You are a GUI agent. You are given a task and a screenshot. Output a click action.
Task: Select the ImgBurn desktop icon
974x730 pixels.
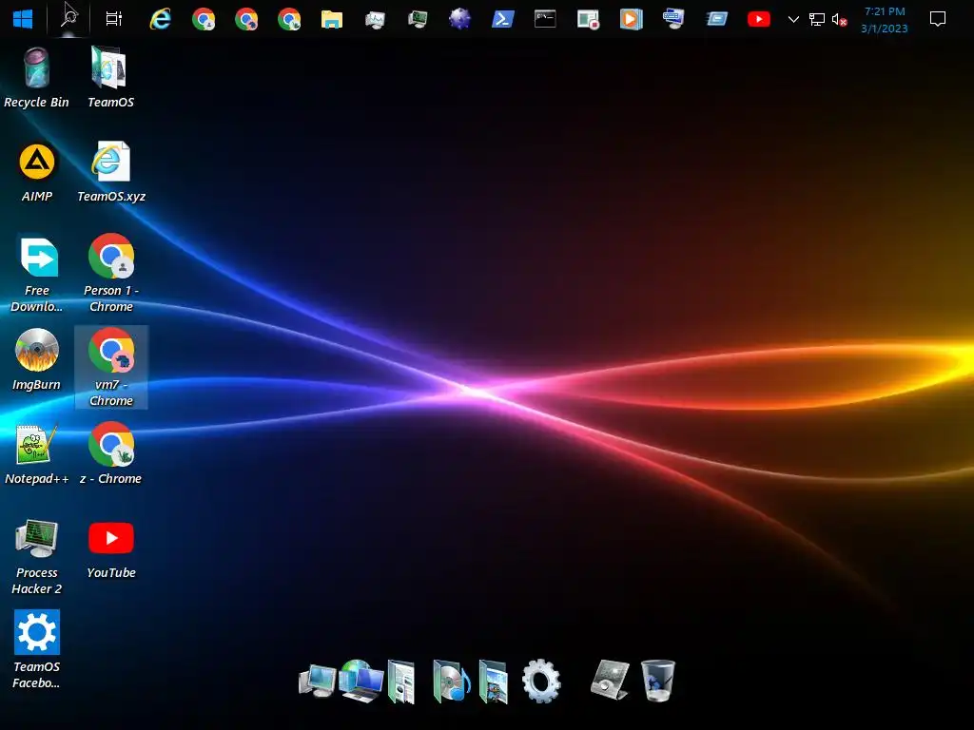37,360
